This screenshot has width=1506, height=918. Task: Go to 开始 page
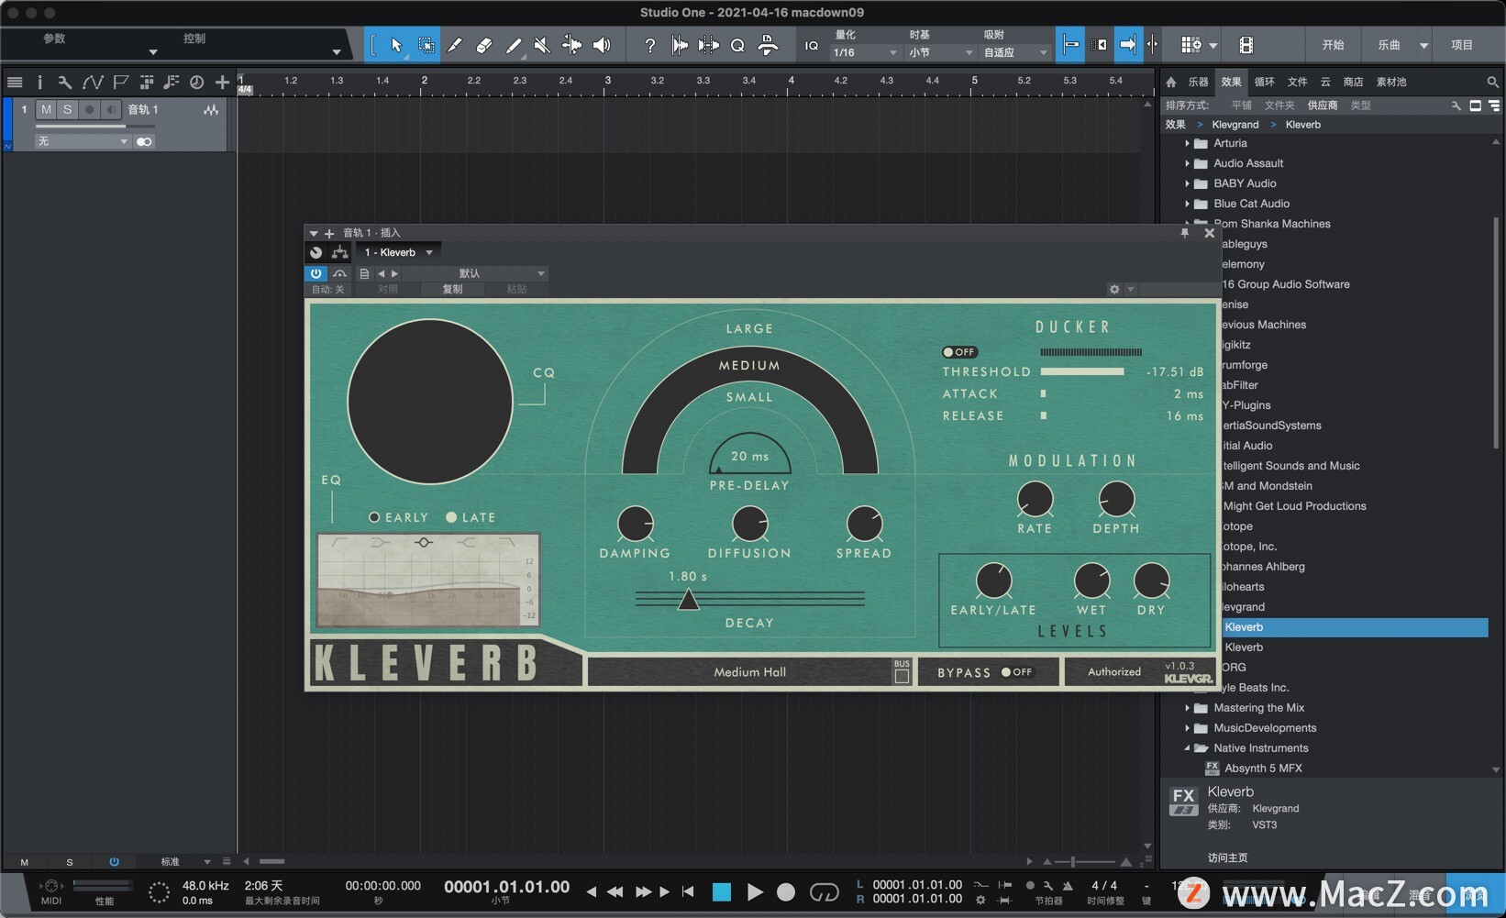(x=1333, y=45)
